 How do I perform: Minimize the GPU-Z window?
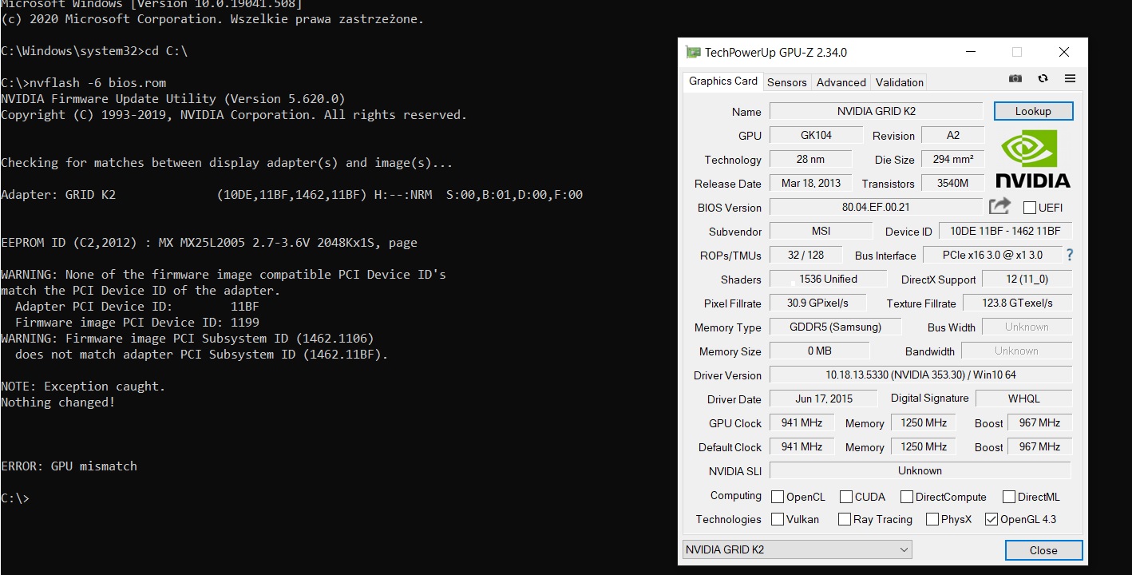[x=970, y=53]
